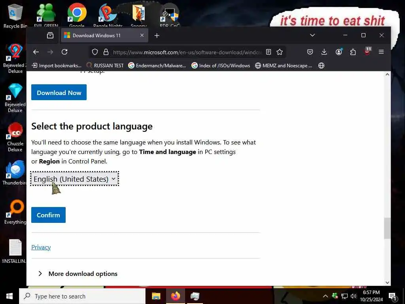View site security padlock info

point(106,52)
